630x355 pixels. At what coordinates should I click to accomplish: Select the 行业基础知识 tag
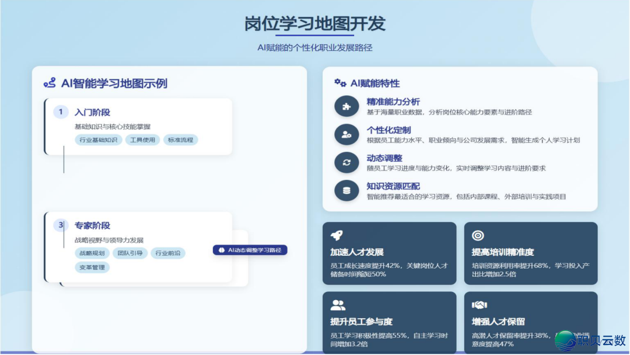(99, 140)
